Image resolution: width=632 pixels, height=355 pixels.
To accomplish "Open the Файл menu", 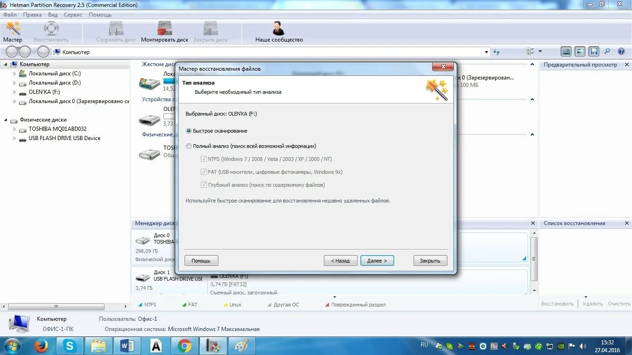I will click(10, 15).
